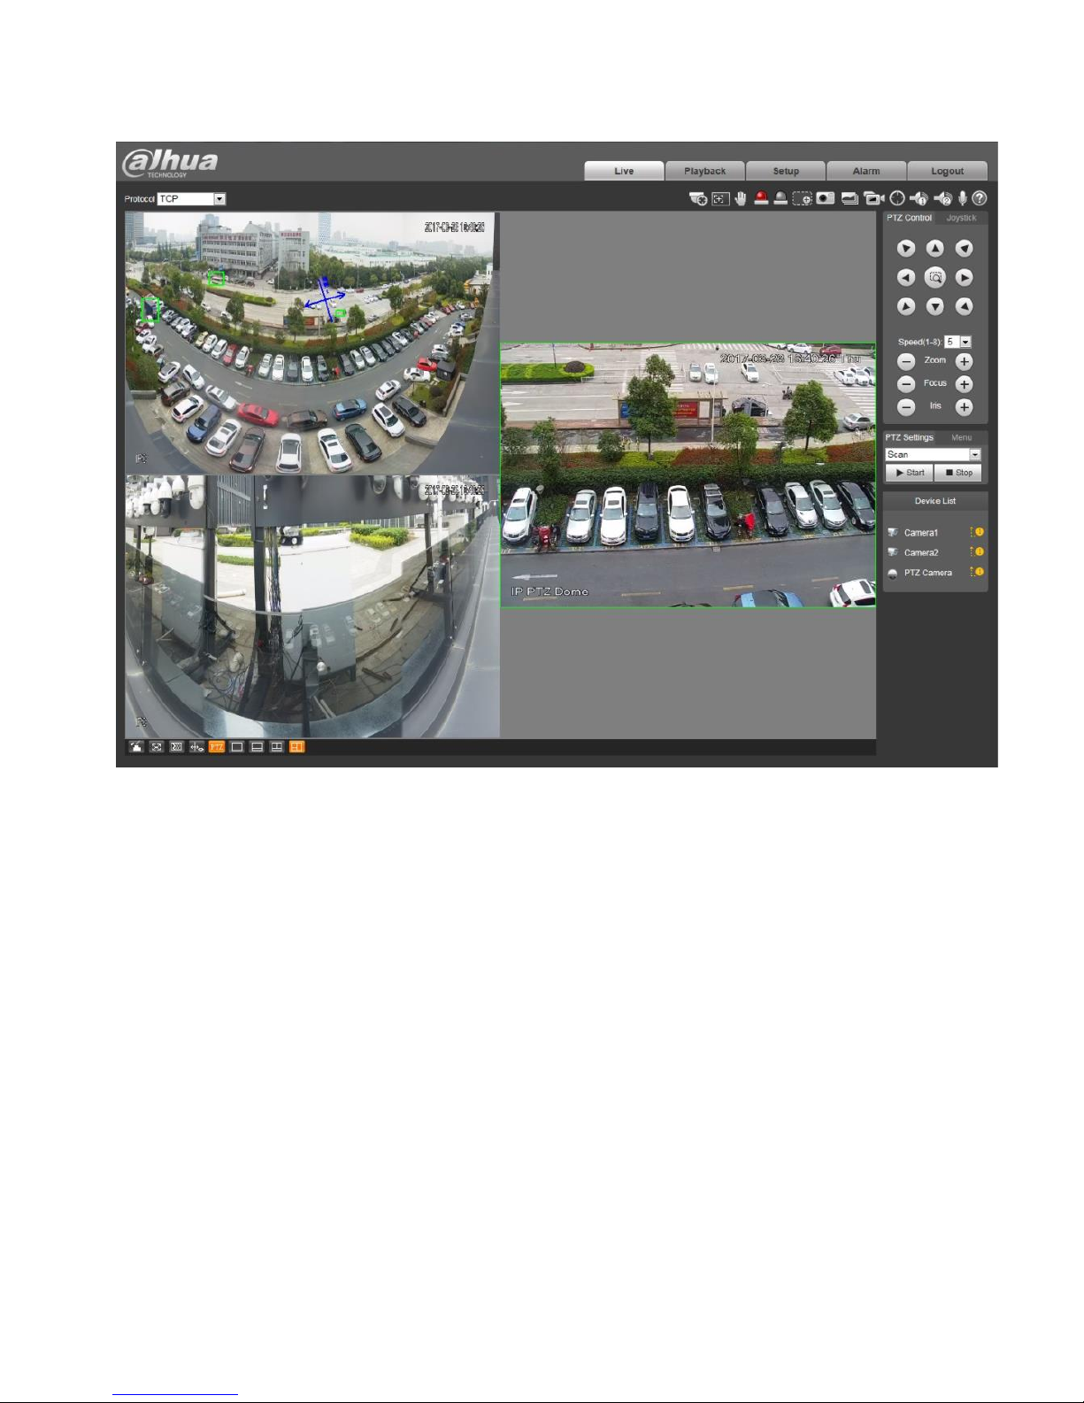Toggle audio speaker 2 icon
Image resolution: width=1084 pixels, height=1403 pixels.
click(943, 199)
